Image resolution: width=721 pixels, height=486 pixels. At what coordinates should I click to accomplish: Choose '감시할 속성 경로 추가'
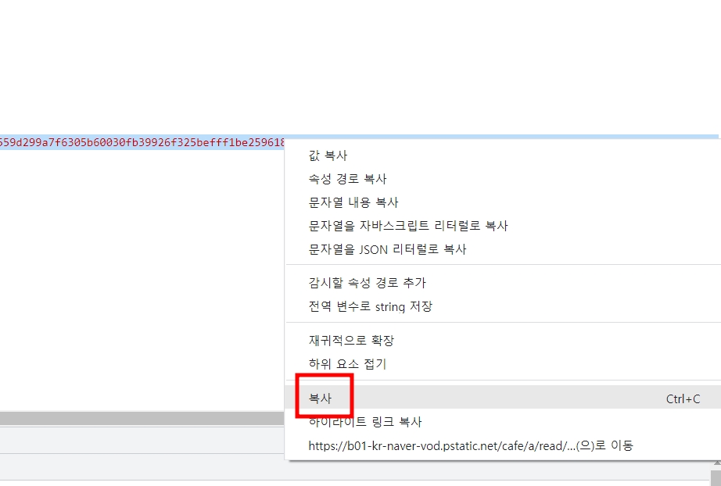point(503,283)
